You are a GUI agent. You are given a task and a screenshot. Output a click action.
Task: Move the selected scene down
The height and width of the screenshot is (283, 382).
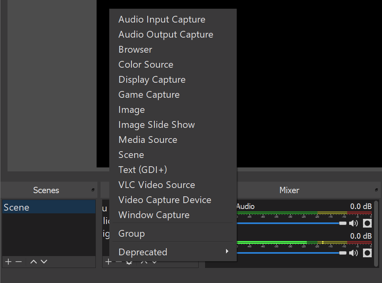click(x=44, y=261)
